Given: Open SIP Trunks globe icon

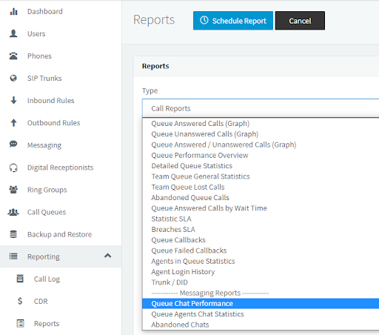Looking at the screenshot, I should coord(13,79).
